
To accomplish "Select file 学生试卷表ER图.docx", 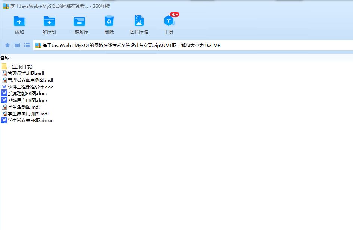I will 27,121.
